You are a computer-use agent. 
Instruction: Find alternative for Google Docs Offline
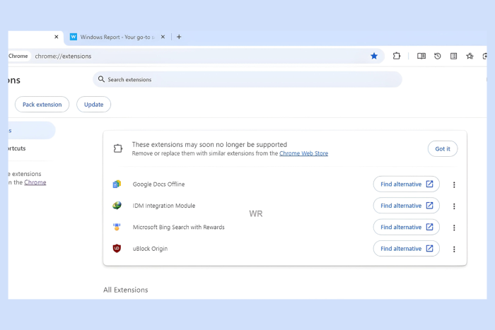[407, 184]
